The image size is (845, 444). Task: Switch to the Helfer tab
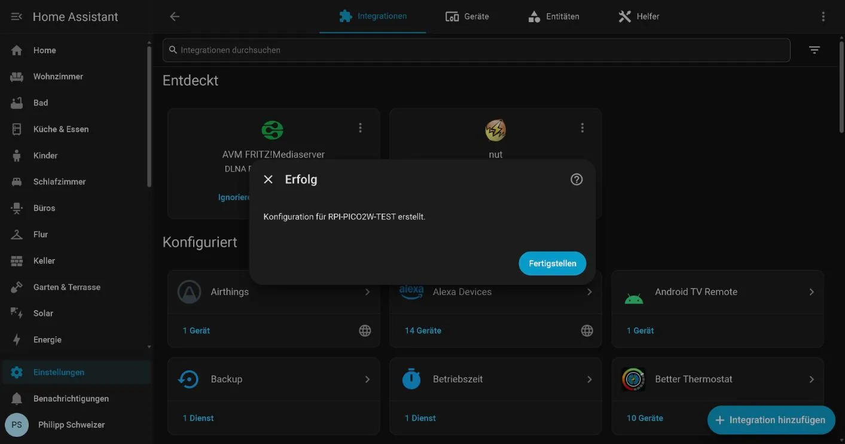point(639,17)
